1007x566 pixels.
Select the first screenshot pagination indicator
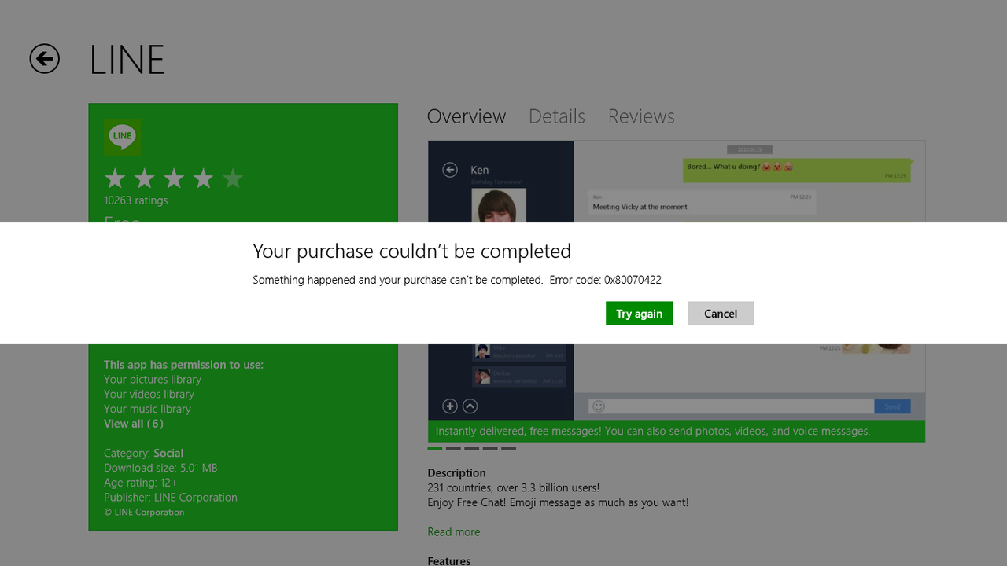coord(435,449)
